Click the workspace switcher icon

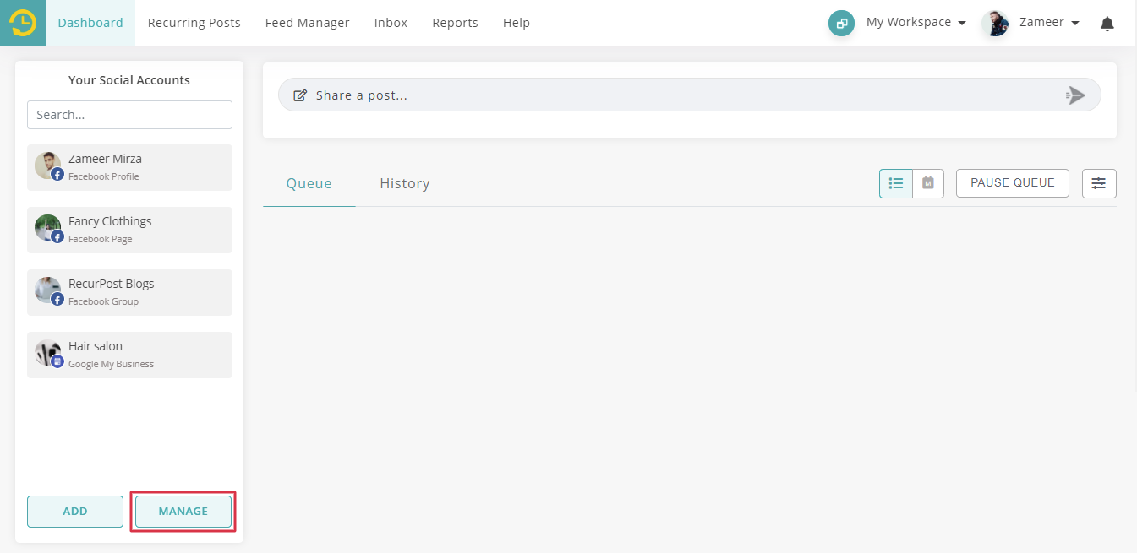coord(841,24)
